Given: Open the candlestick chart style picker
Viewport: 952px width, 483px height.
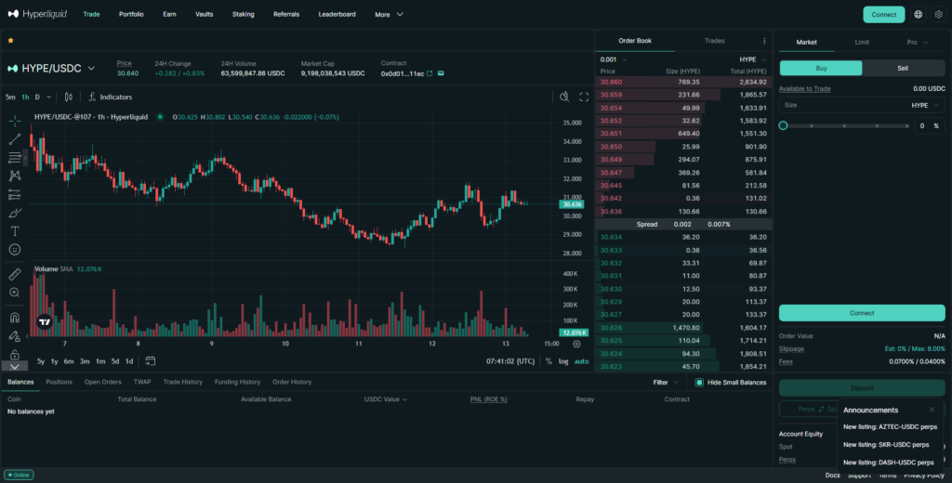Looking at the screenshot, I should tap(70, 97).
